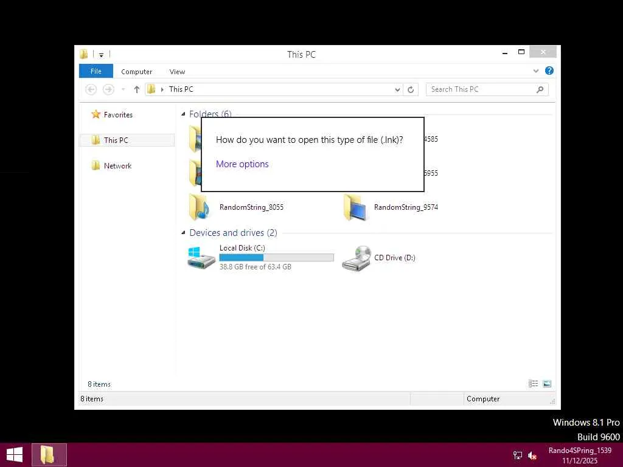Click the muted volume tray icon
The image size is (623, 467).
[532, 455]
